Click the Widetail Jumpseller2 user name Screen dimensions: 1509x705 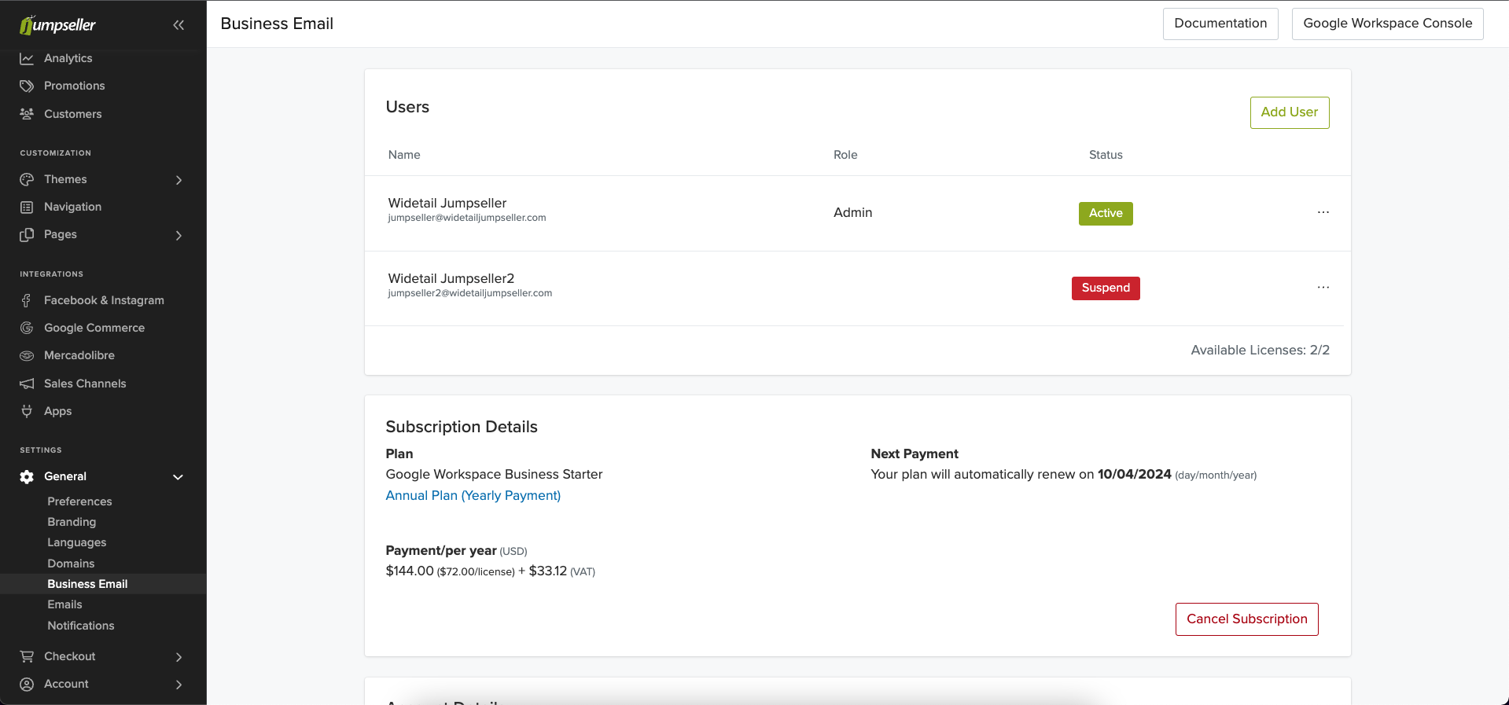pyautogui.click(x=451, y=278)
